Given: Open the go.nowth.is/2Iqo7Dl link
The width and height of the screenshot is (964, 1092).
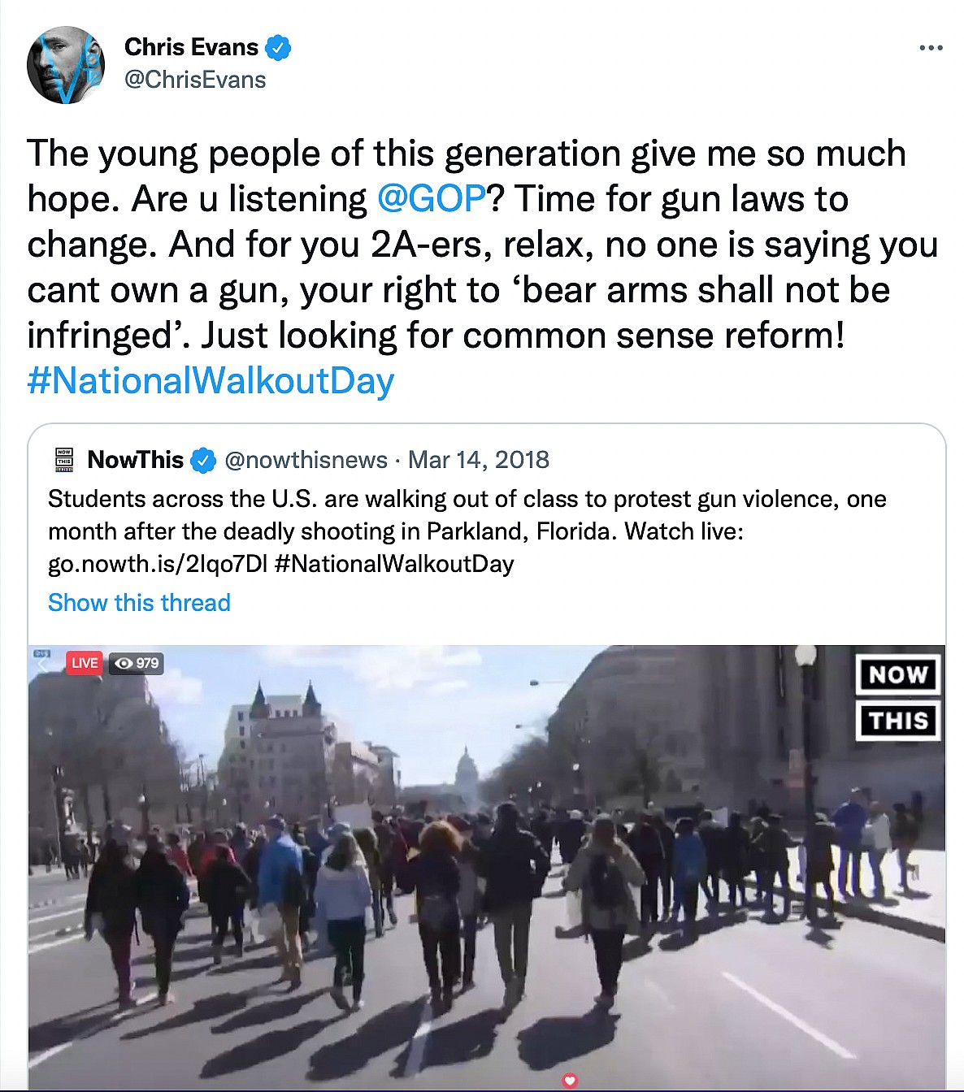Looking at the screenshot, I should click(158, 564).
